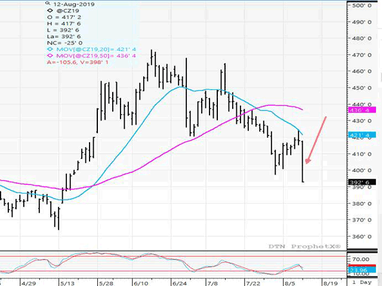382x286 pixels.
Task: Click the 6/10 date axis label
Action: (x=141, y=284)
